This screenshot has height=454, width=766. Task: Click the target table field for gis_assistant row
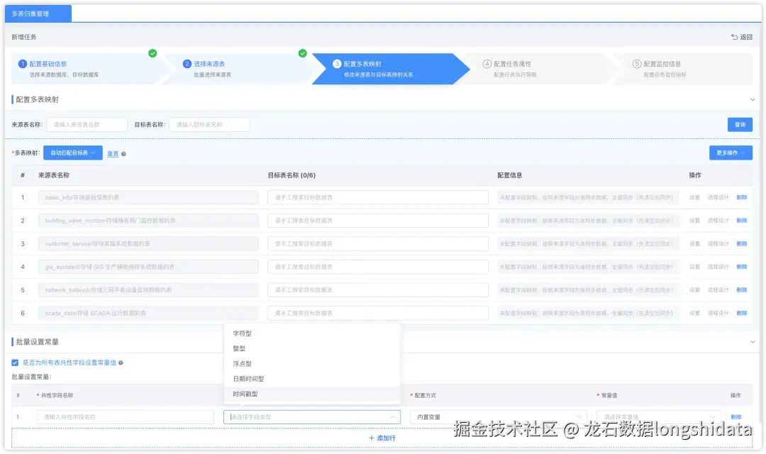click(x=377, y=267)
